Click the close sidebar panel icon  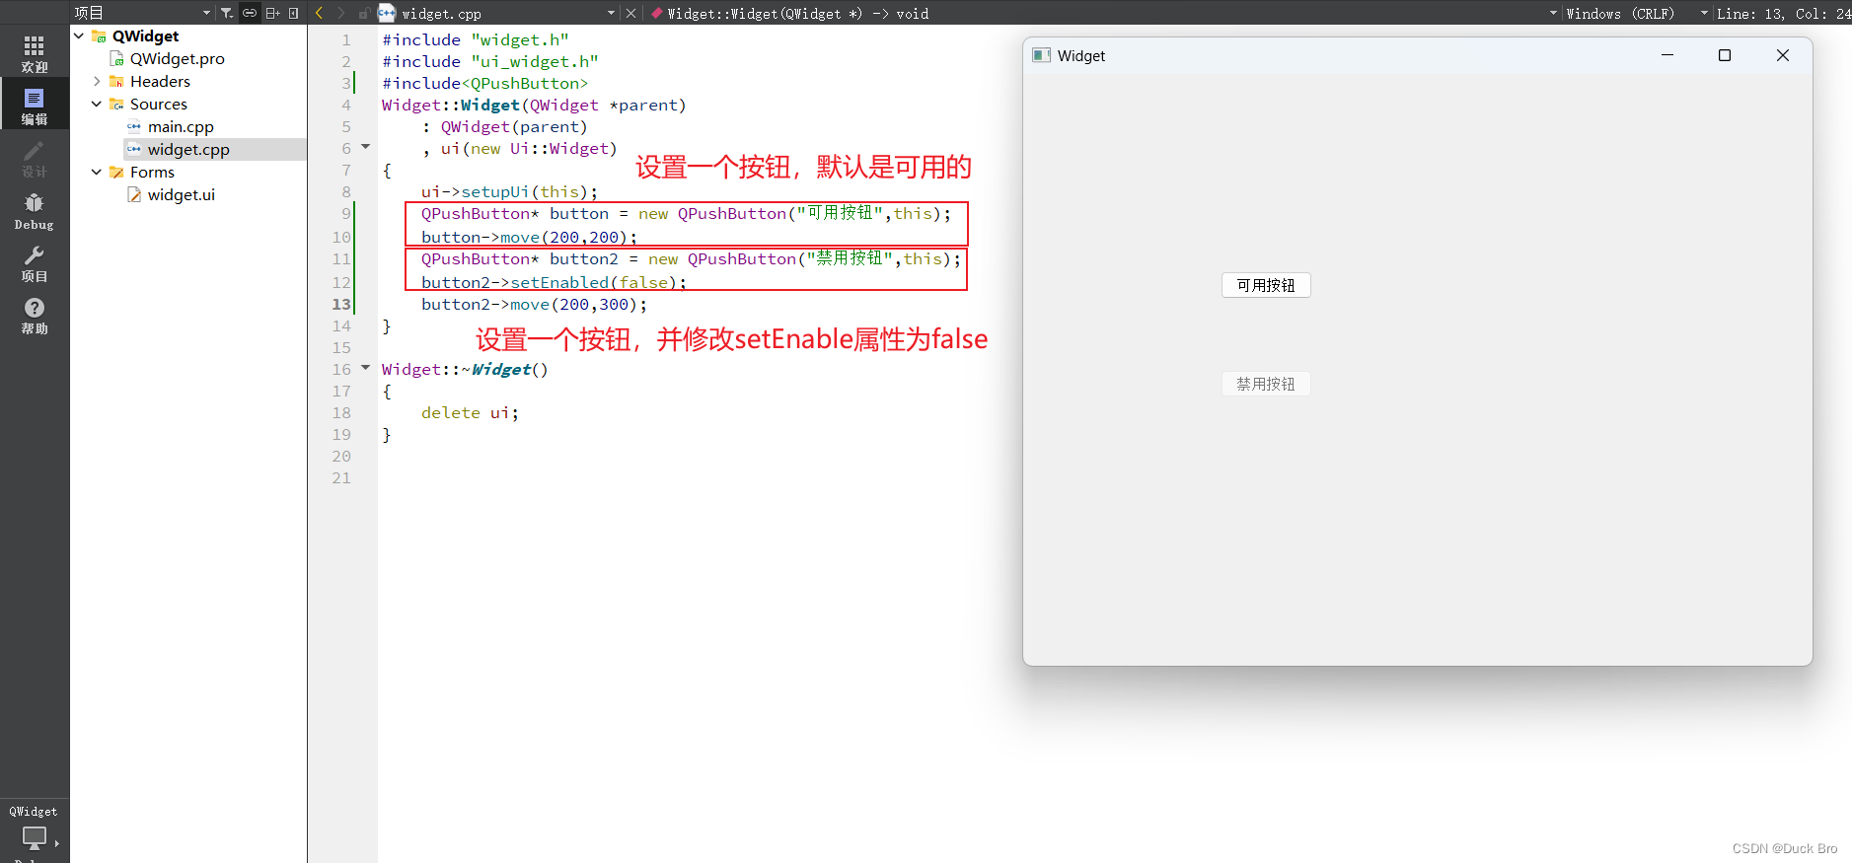tap(294, 13)
